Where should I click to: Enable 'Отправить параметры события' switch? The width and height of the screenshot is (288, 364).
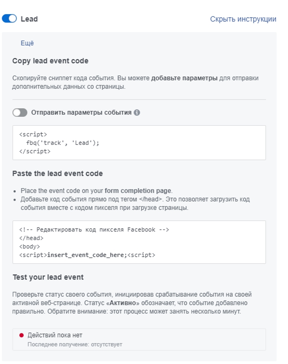[20, 112]
